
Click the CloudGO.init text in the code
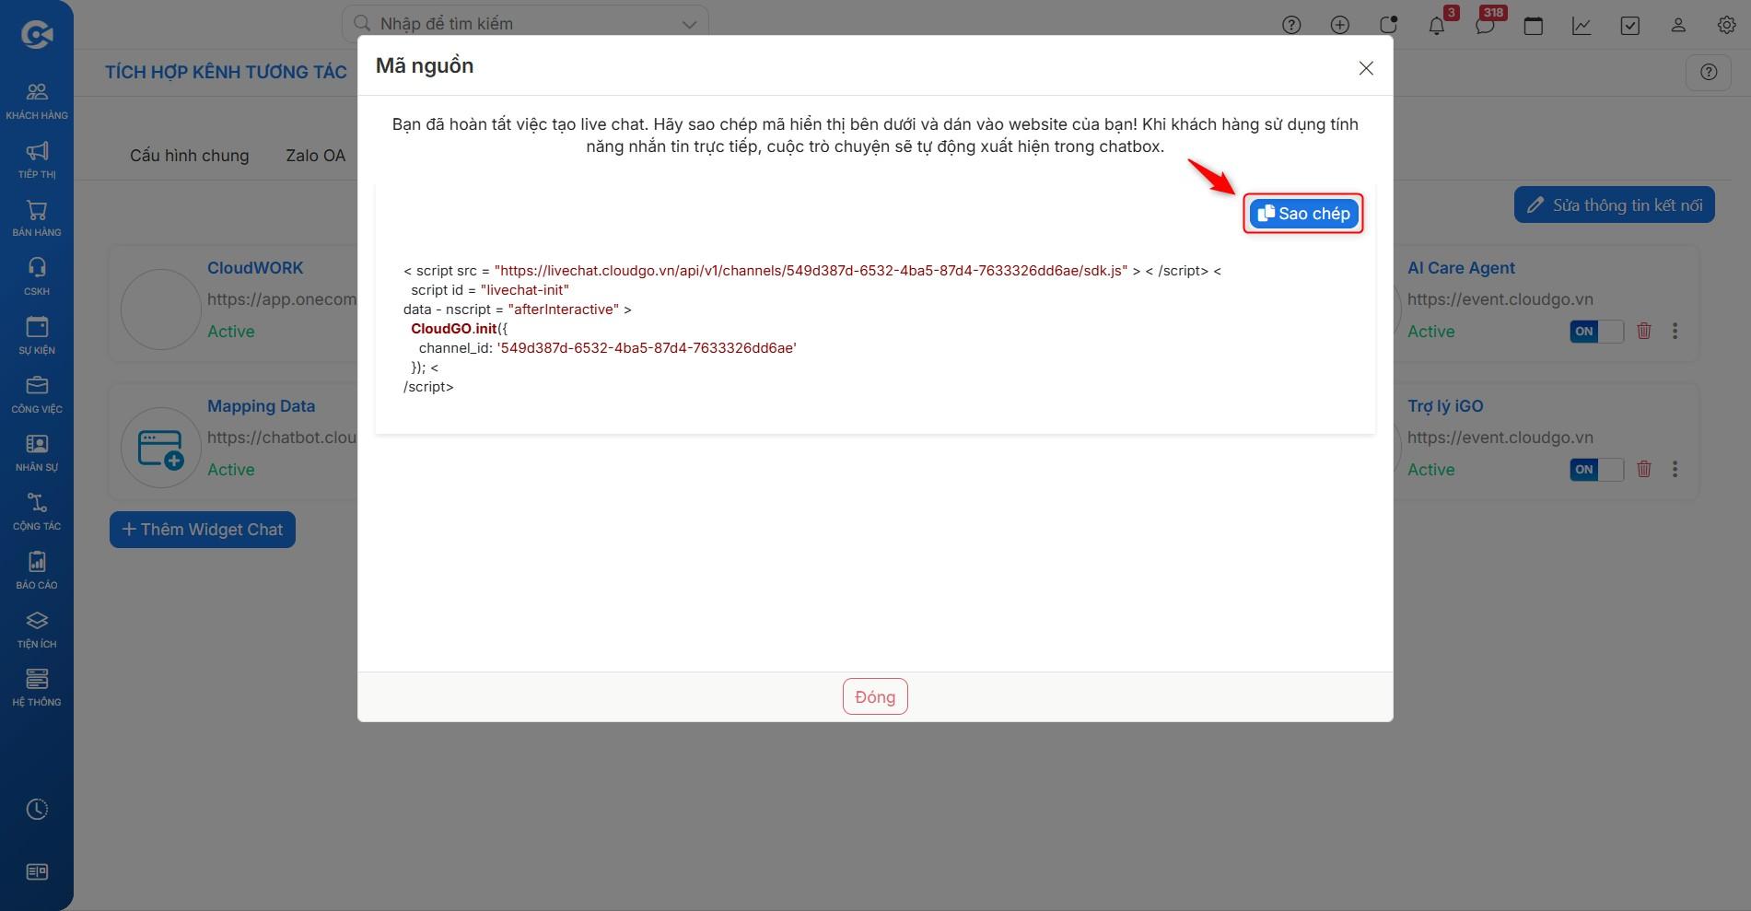[x=454, y=329]
